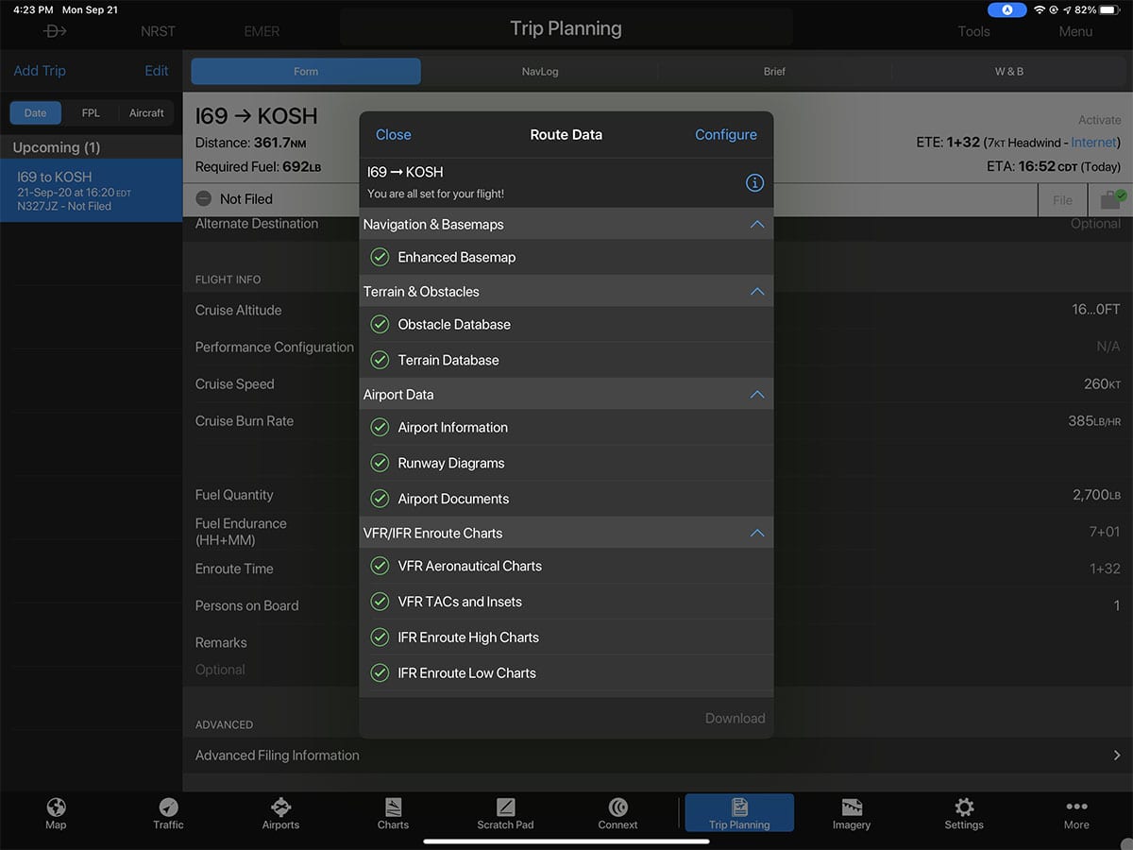This screenshot has height=850, width=1133.
Task: Collapse the Airport Data section
Action: 756,395
